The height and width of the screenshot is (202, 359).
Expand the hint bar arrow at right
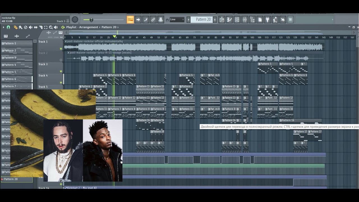click(x=333, y=20)
